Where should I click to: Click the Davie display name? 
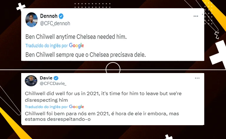[x=46, y=78]
